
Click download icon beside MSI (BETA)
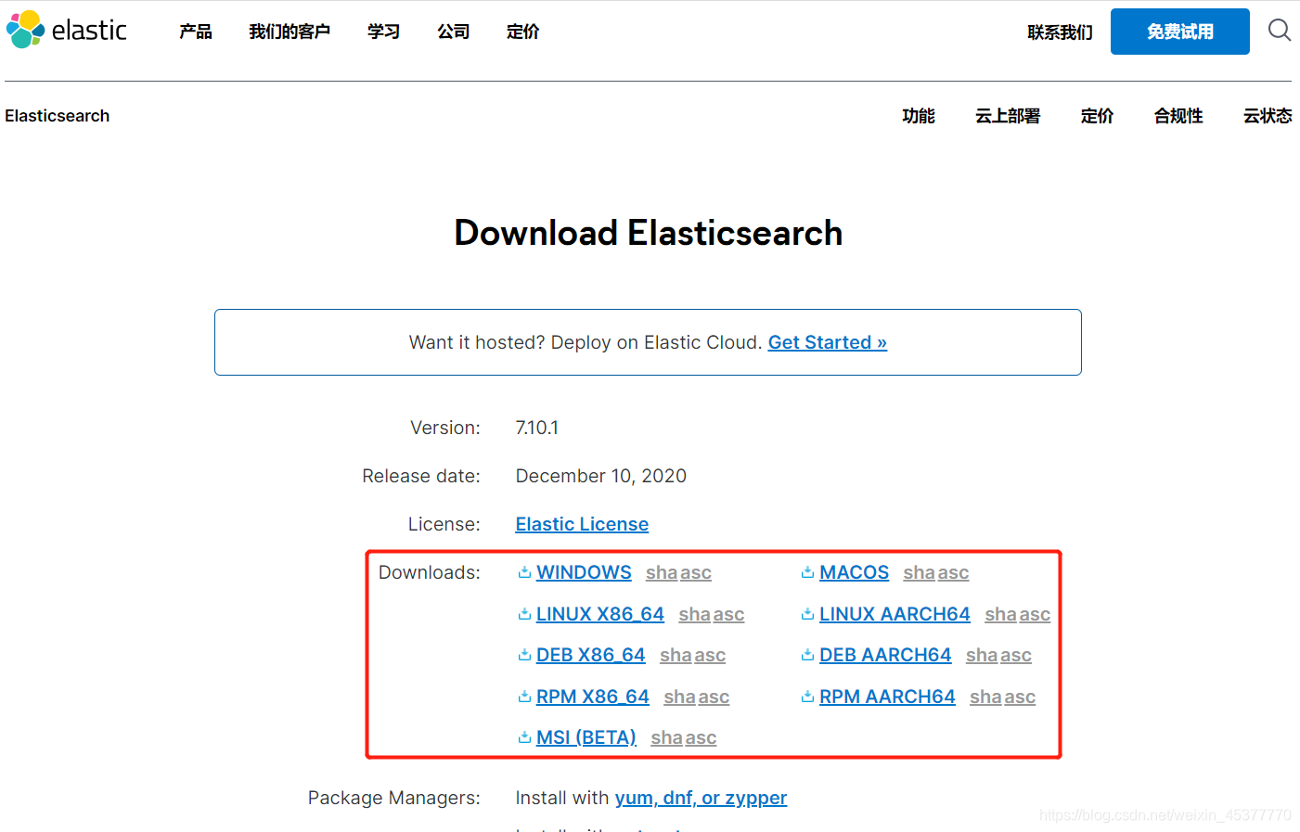[524, 737]
